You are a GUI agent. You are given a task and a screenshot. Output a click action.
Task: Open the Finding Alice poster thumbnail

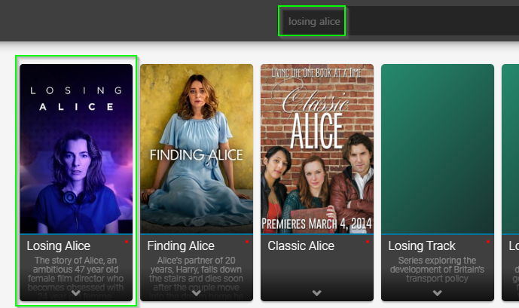(x=197, y=149)
